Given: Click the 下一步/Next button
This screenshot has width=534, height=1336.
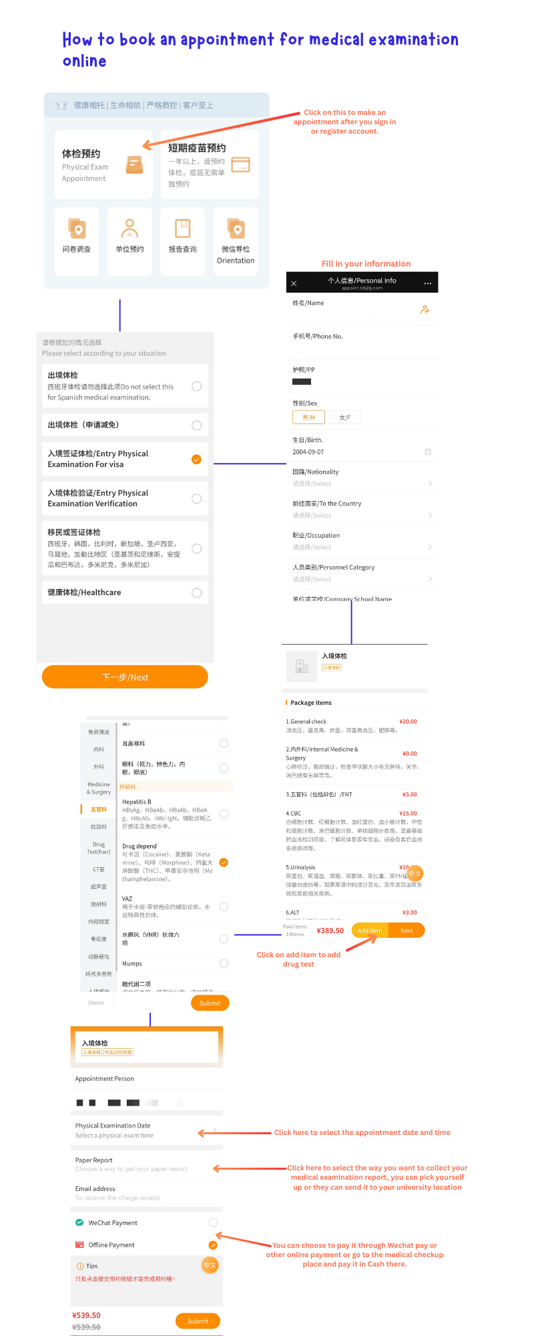Looking at the screenshot, I should pyautogui.click(x=125, y=677).
